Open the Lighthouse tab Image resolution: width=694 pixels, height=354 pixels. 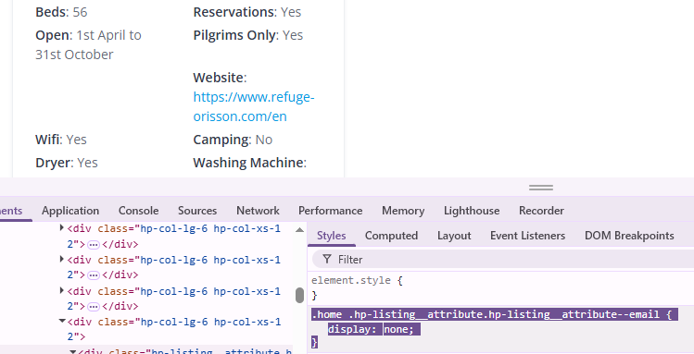[x=472, y=211]
